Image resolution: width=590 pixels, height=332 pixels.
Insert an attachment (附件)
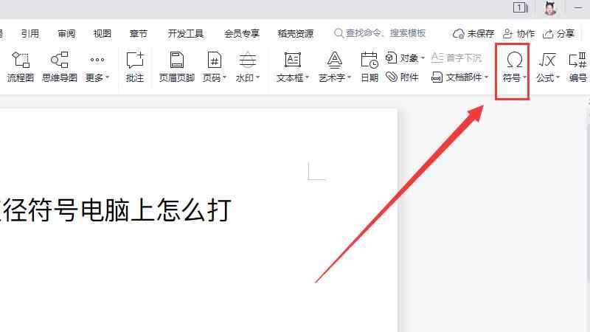(402, 77)
